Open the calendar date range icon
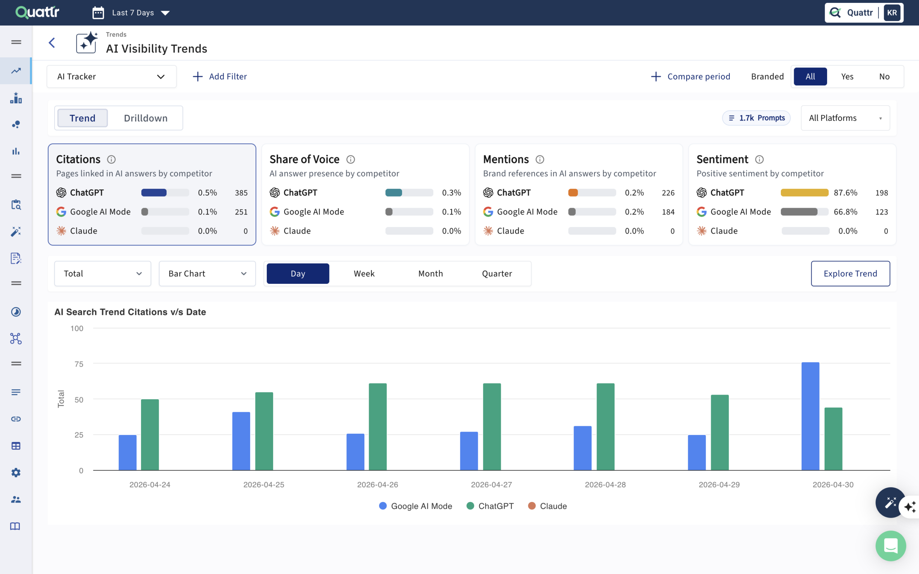The width and height of the screenshot is (919, 574). point(98,13)
